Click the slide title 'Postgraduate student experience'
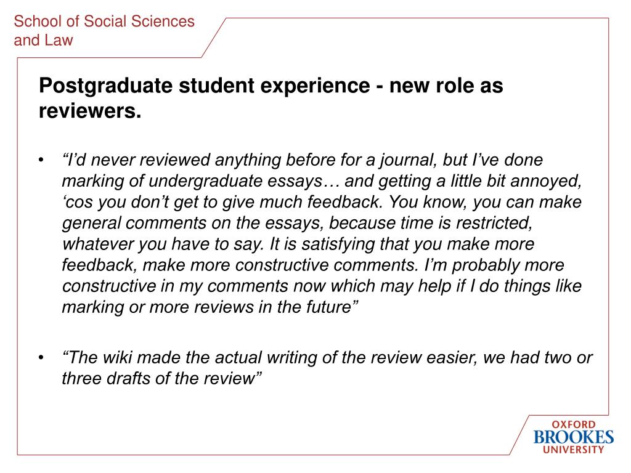 pos(205,86)
